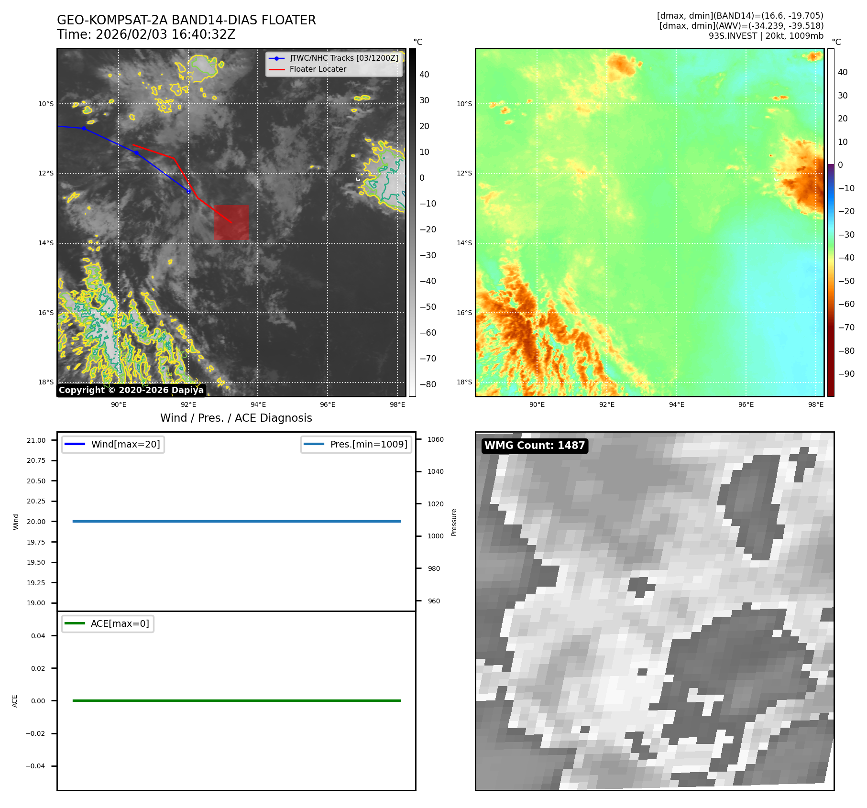This screenshot has width=867, height=808.
Task: Click the rainbow temperature colorbar
Action: (831, 222)
